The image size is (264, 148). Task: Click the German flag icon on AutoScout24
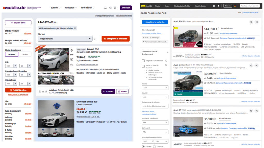pos(235,6)
